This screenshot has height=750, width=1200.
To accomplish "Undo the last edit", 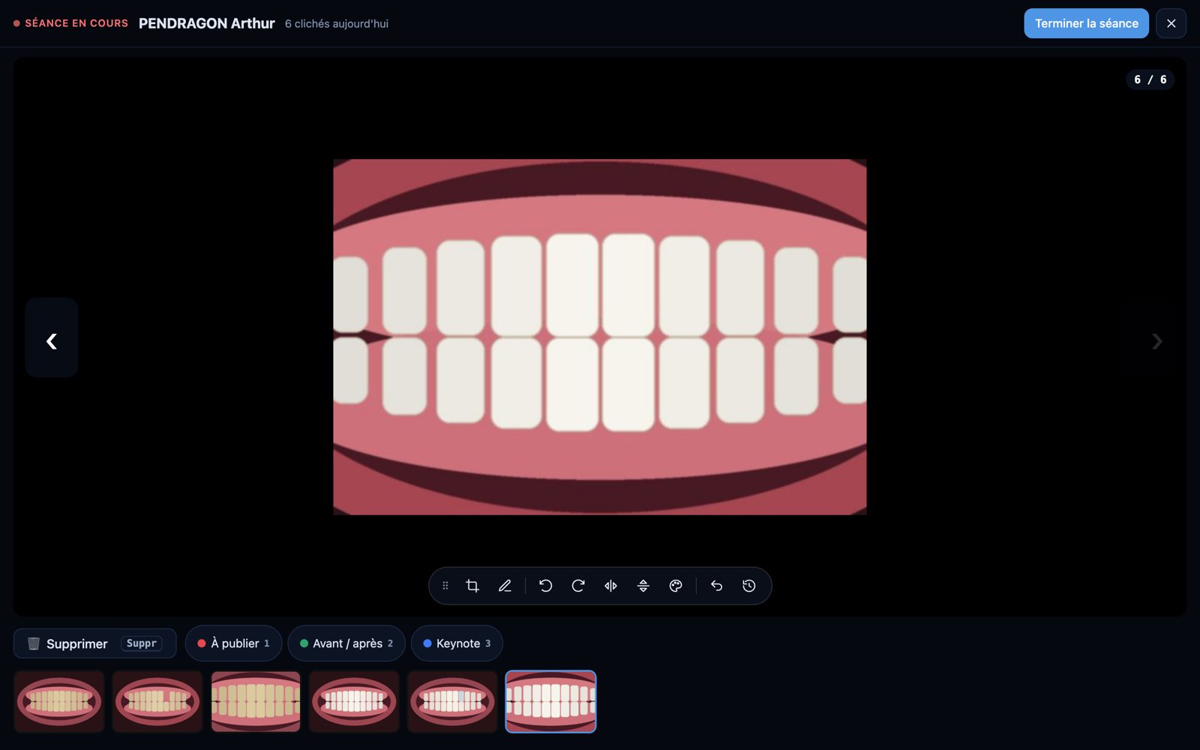I will pos(716,586).
